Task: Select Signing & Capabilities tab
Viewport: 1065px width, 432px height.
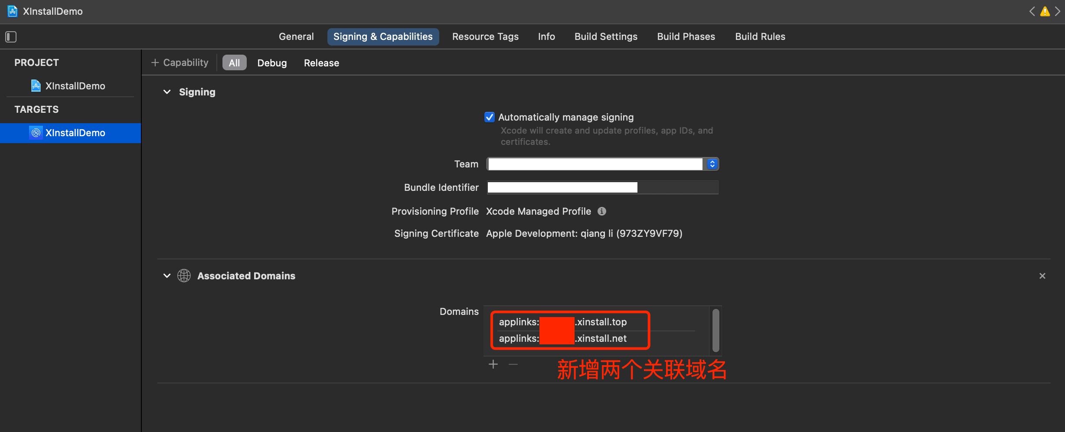Action: pyautogui.click(x=383, y=37)
